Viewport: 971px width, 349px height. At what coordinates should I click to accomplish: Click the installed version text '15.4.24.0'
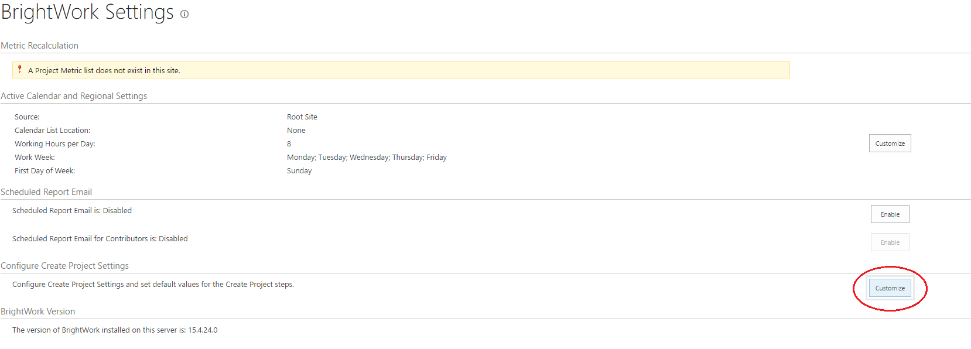coord(203,330)
